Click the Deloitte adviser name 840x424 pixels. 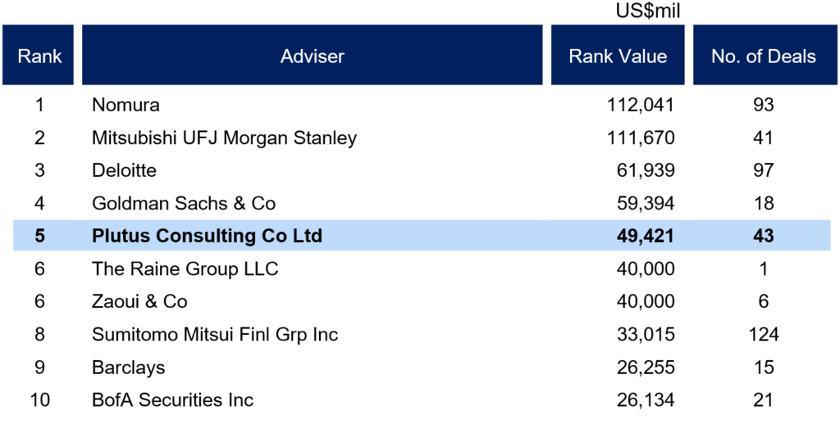tap(125, 170)
